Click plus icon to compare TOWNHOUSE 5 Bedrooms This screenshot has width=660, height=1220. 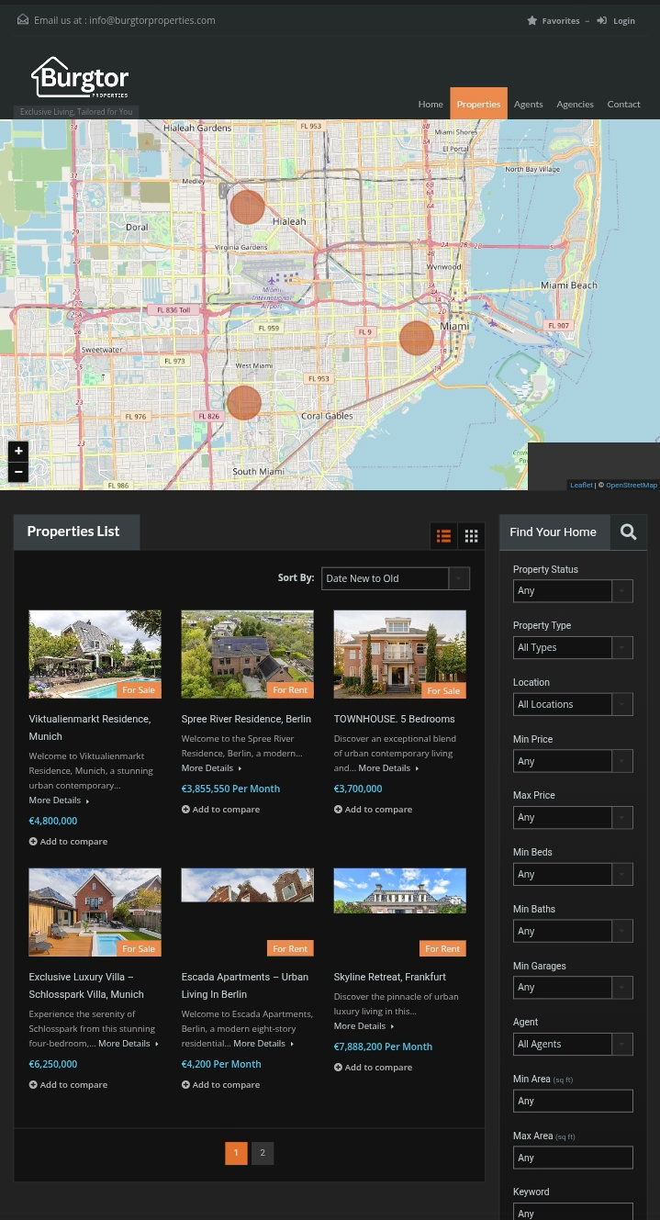point(338,809)
